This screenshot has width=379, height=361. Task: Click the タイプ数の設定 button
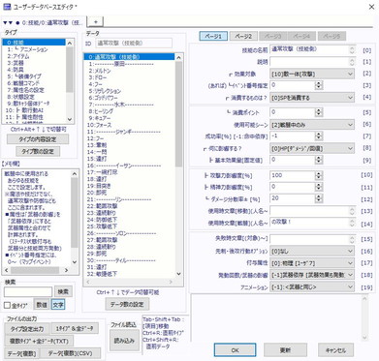click(38, 151)
